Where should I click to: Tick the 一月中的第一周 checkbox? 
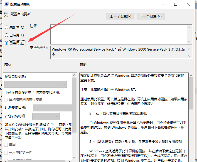pyautogui.click(x=6, y=153)
